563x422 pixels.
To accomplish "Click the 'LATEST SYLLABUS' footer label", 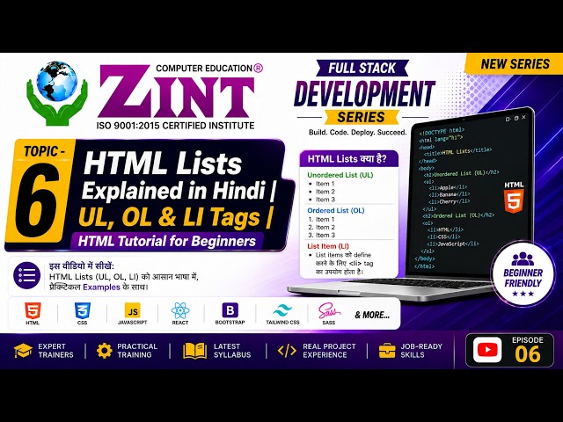I will (232, 351).
